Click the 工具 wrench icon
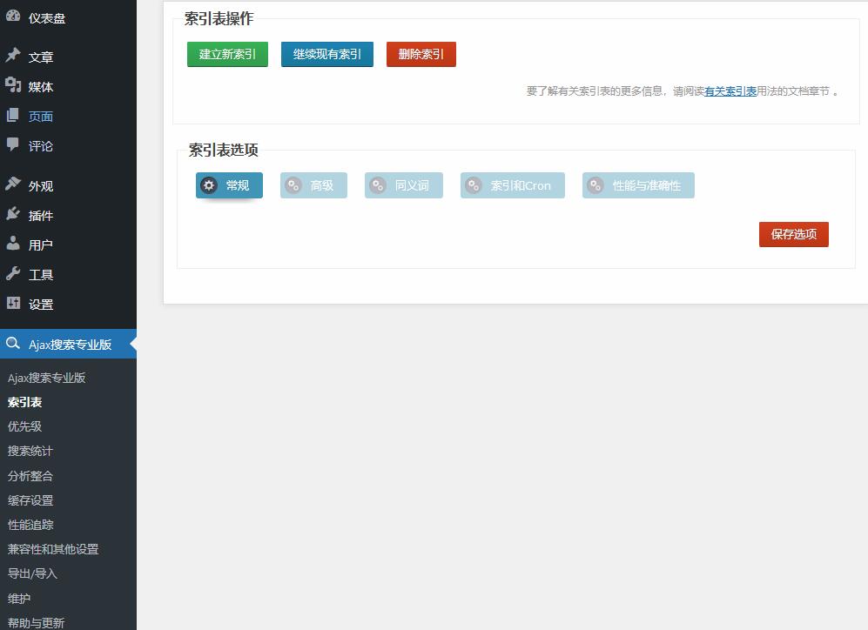The width and height of the screenshot is (868, 630). tap(13, 273)
